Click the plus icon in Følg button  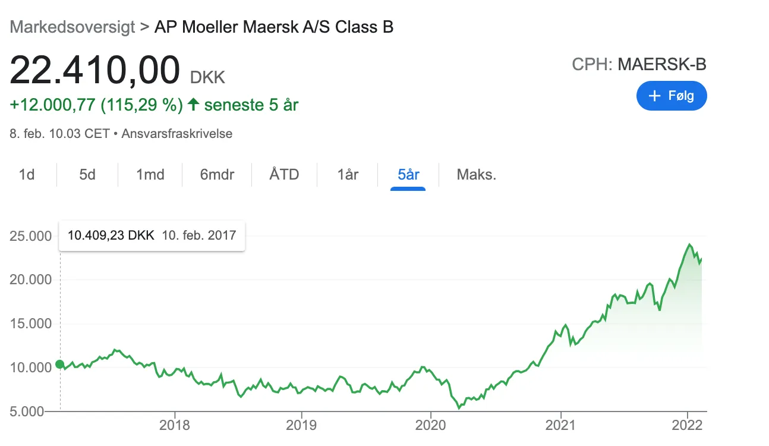(654, 96)
